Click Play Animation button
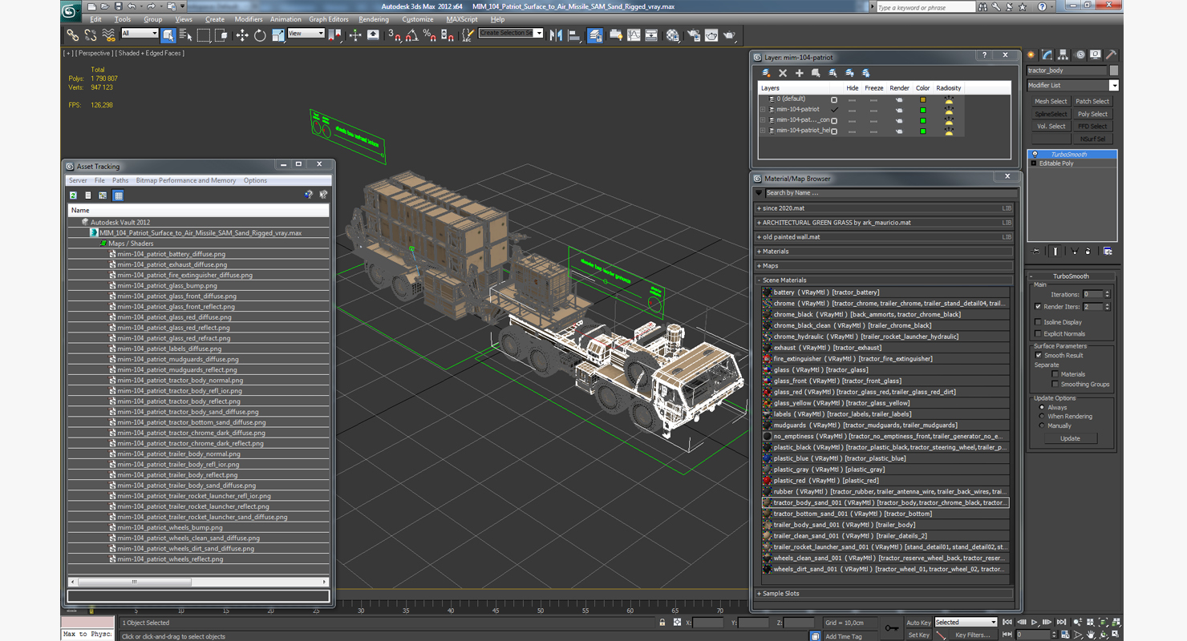 coord(1035,622)
